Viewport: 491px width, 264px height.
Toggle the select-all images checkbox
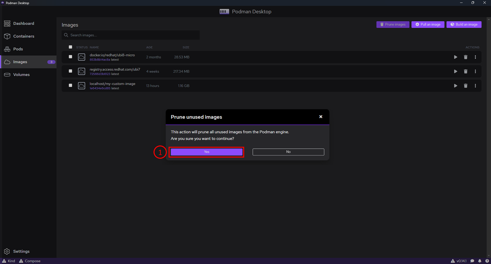tap(70, 47)
